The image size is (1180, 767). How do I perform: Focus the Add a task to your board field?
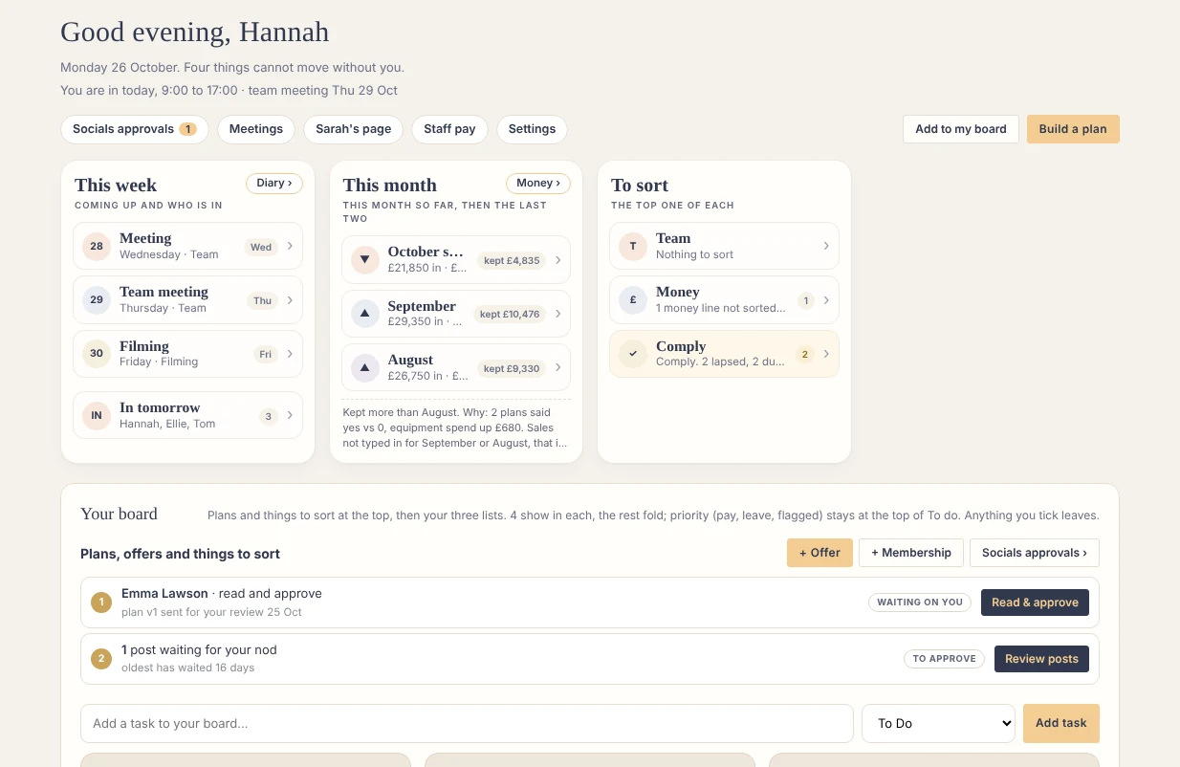point(467,724)
